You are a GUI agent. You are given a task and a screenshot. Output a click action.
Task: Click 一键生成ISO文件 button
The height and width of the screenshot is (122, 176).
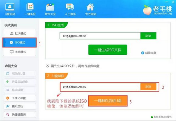point(108,50)
